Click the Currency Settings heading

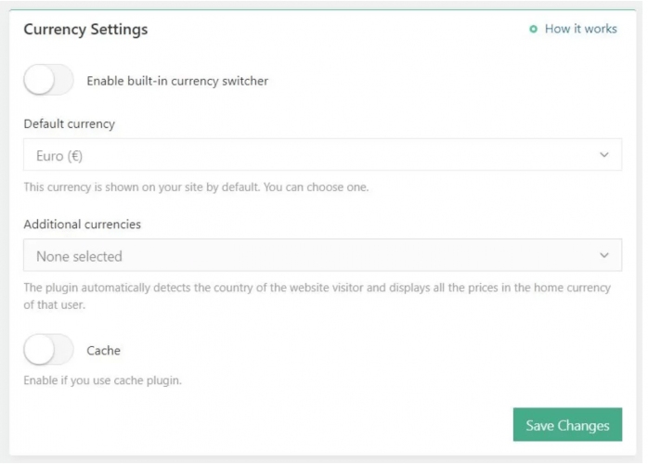pos(85,30)
